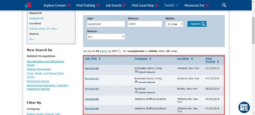Click the sort arrows beside Date Posted

tap(218, 62)
